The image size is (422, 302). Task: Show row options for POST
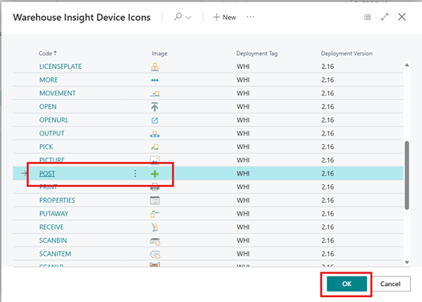(135, 174)
